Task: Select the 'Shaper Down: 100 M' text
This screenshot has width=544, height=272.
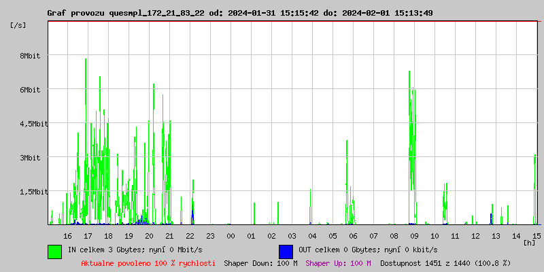Action: pyautogui.click(x=260, y=263)
